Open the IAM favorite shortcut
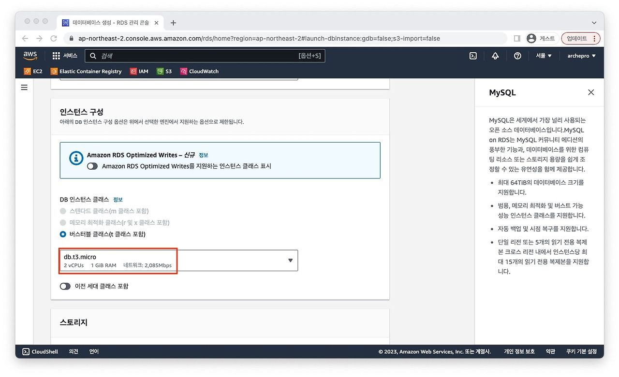 click(x=139, y=72)
